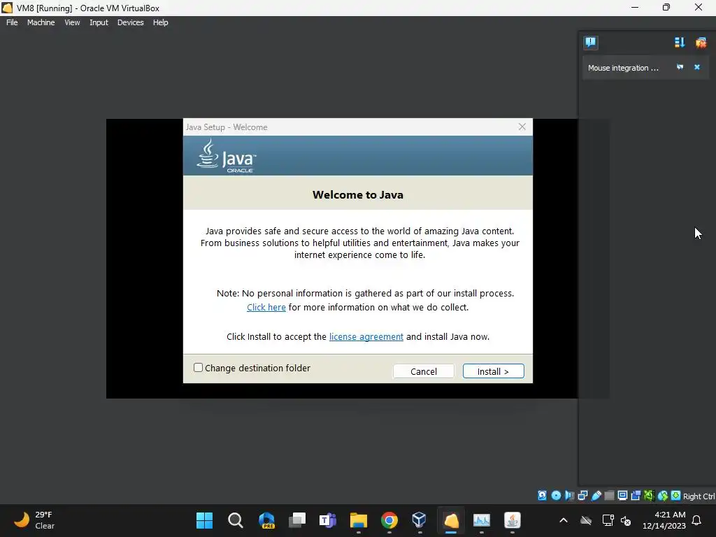This screenshot has width=716, height=537.
Task: Select the running VM8 taskbar icon
Action: click(x=451, y=520)
